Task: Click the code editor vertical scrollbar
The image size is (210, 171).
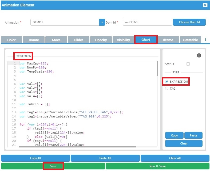Action: point(157,69)
